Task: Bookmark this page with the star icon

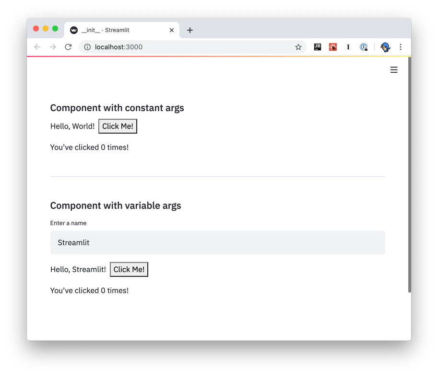Action: click(x=298, y=47)
